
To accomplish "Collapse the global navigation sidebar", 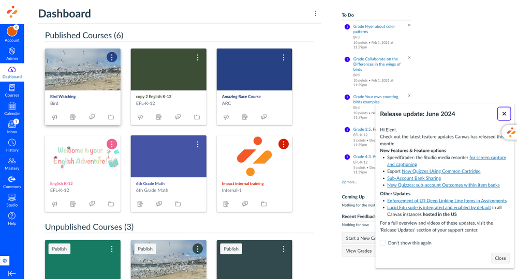I will click(x=12, y=273).
